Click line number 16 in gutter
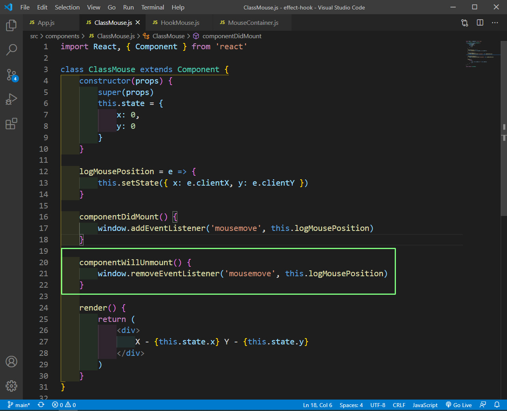The image size is (507, 411). 43,217
